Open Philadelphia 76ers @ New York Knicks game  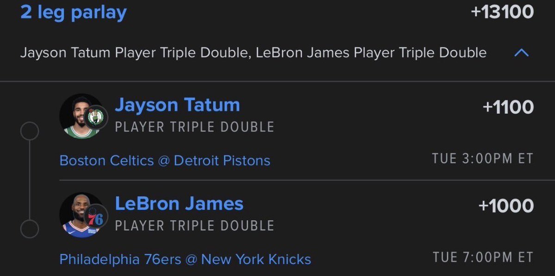pos(185,259)
